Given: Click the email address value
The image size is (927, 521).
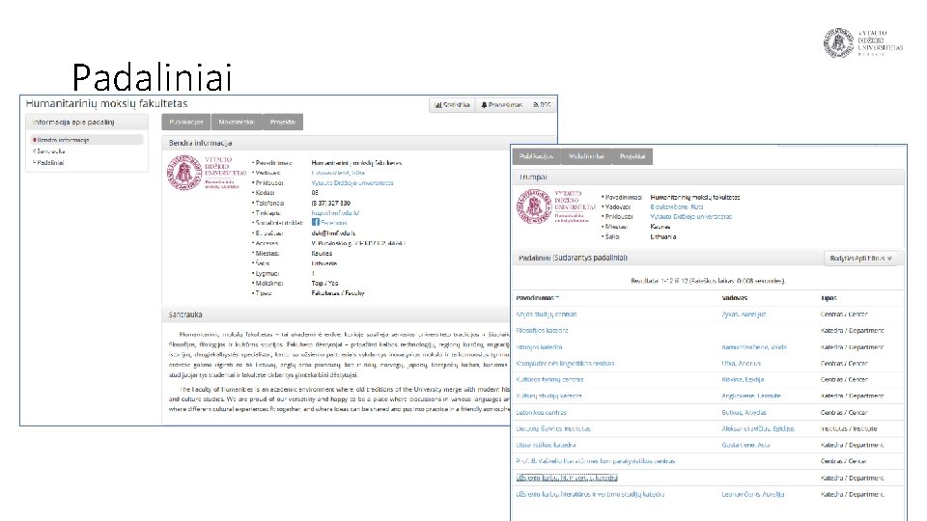Looking at the screenshot, I should point(333,233).
